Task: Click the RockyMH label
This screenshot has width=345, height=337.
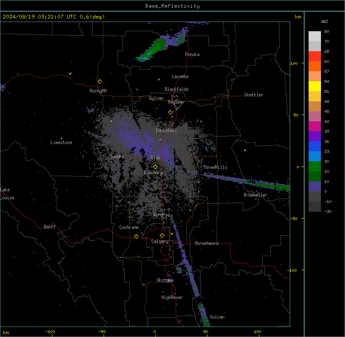Action: pos(98,91)
